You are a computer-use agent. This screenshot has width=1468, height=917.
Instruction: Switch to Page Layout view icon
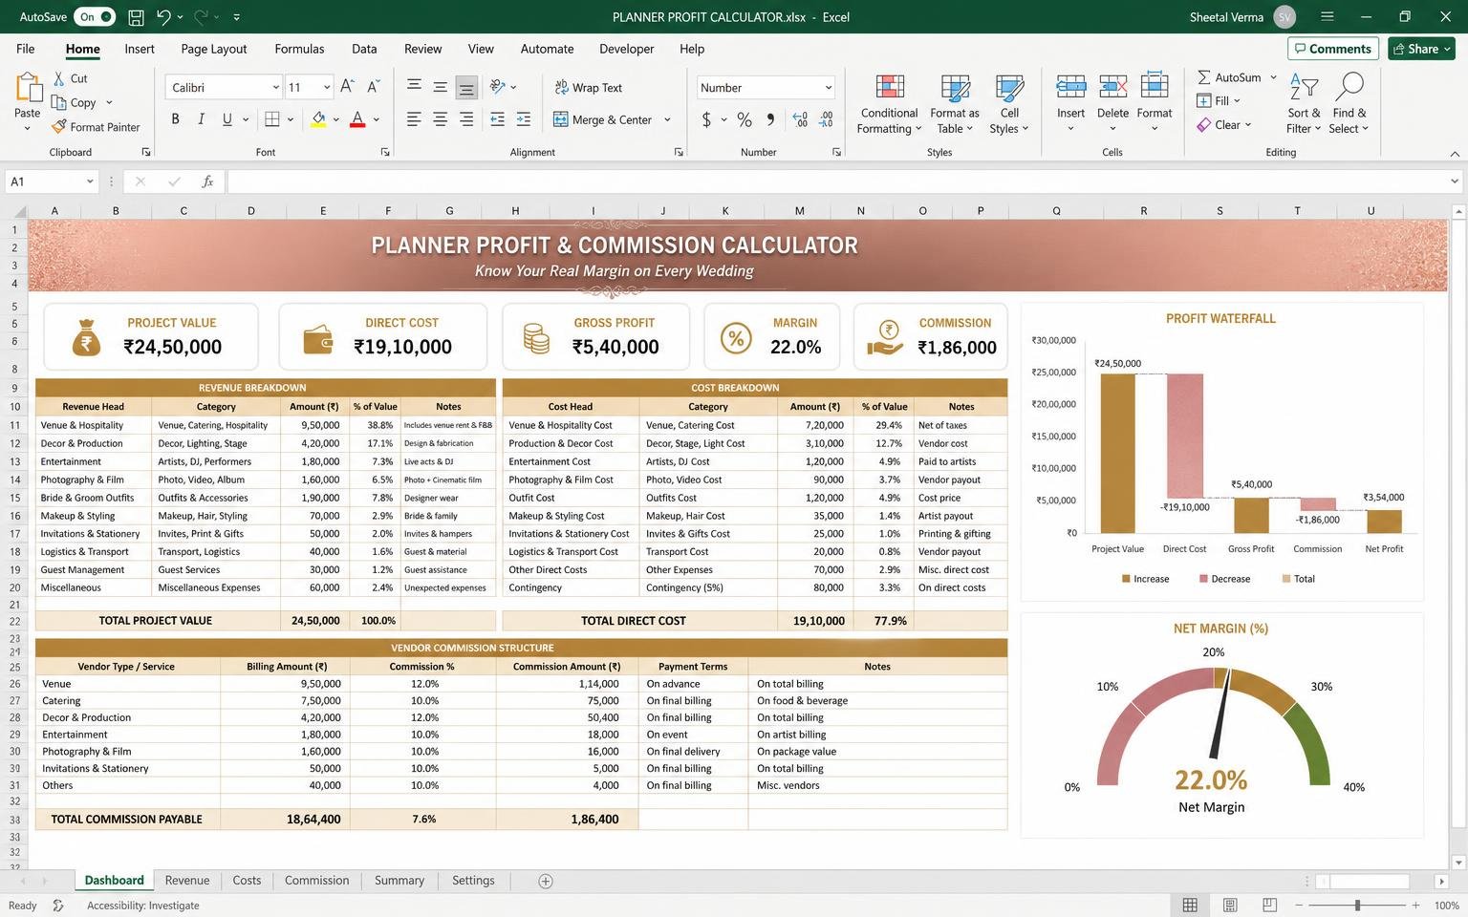1230,905
